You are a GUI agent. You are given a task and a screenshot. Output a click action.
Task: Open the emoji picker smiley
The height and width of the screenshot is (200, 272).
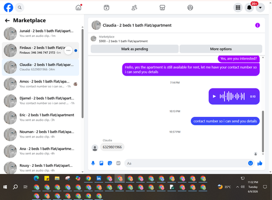point(250,163)
